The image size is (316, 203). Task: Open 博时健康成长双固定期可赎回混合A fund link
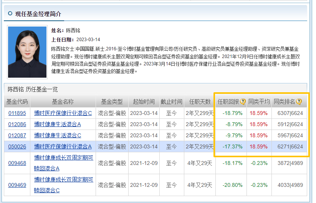tap(63, 163)
